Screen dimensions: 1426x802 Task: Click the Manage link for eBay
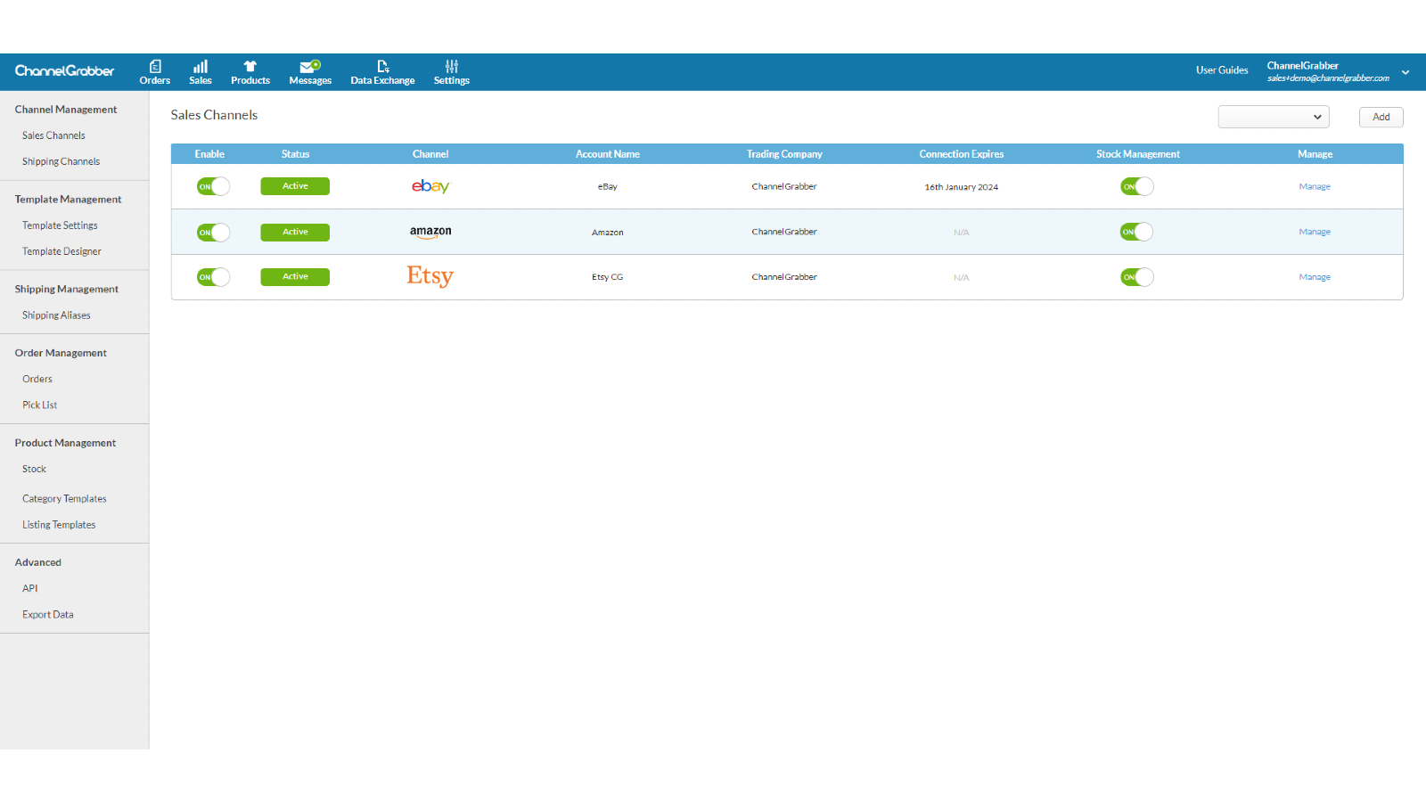click(x=1315, y=186)
